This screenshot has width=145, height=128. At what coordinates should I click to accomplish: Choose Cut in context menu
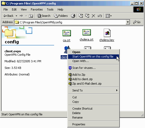click(94, 97)
